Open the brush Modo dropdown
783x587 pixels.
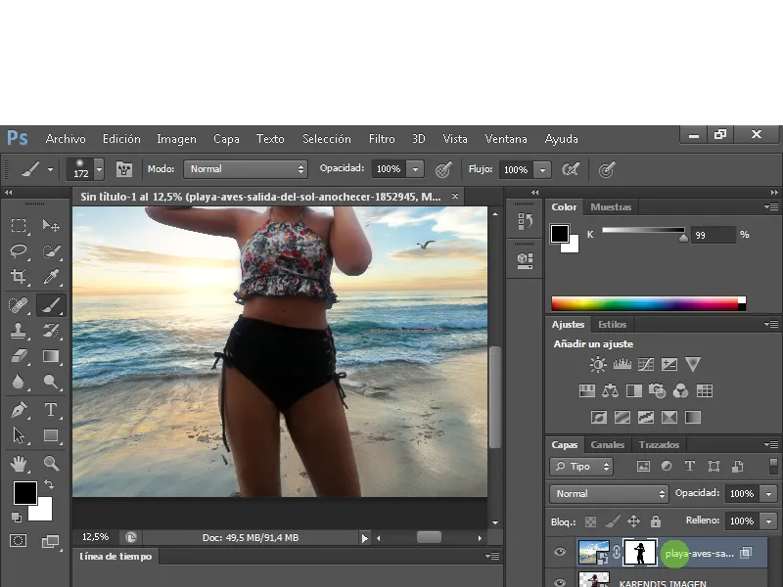tap(246, 169)
